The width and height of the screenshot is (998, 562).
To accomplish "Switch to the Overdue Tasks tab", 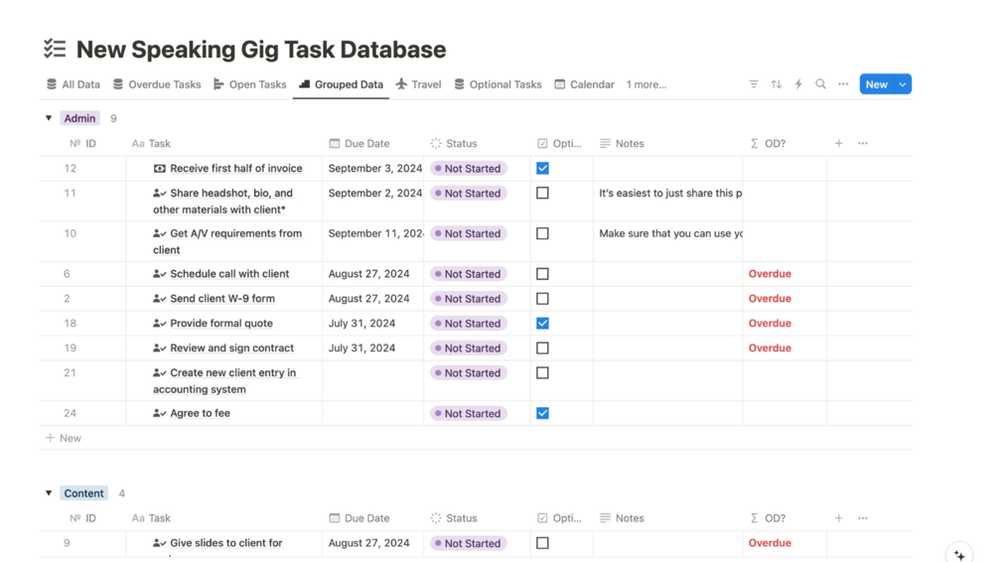I will coord(157,84).
